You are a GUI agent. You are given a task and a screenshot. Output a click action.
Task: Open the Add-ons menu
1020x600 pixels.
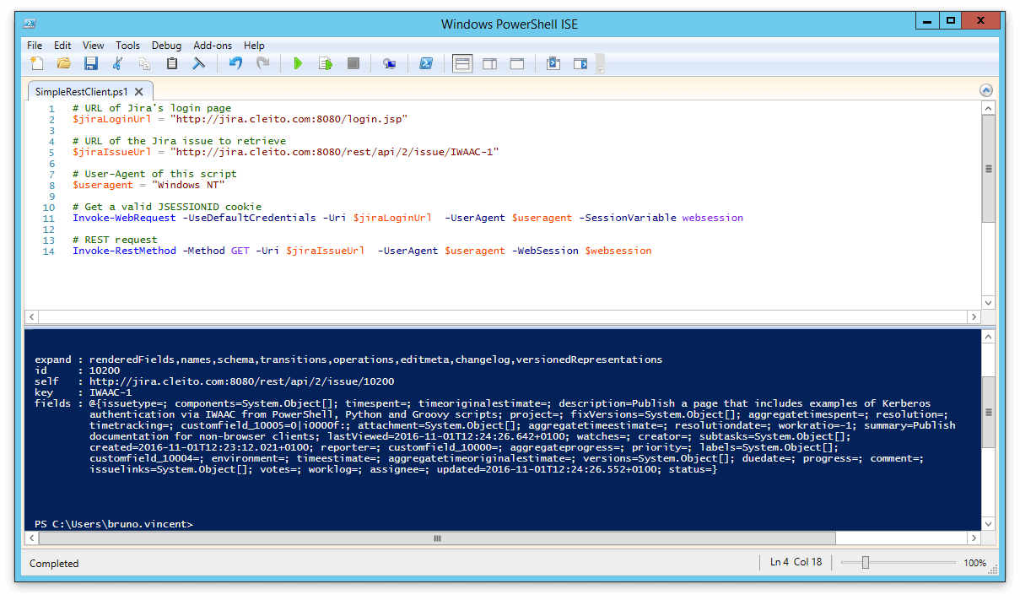pyautogui.click(x=213, y=46)
